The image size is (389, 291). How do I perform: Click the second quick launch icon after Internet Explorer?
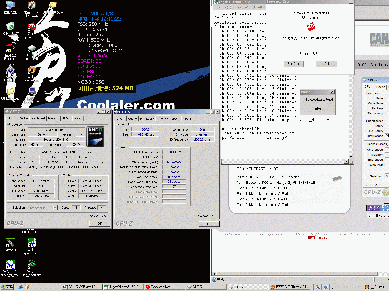click(x=27, y=287)
